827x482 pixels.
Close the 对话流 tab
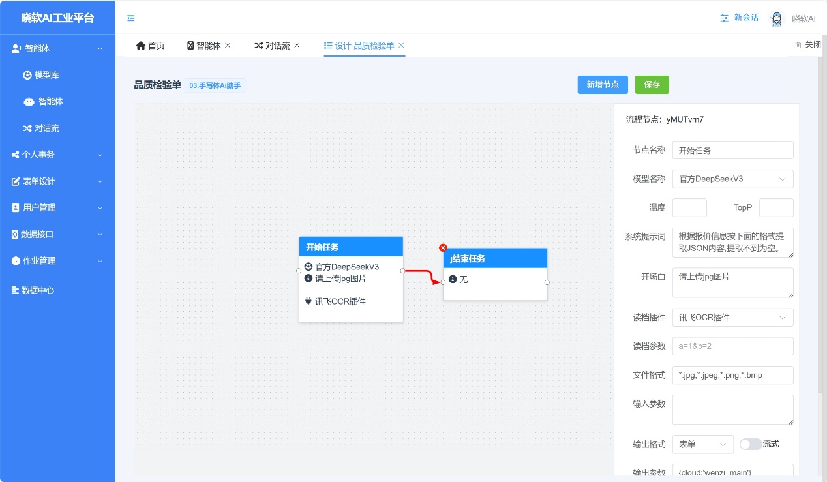(x=297, y=46)
